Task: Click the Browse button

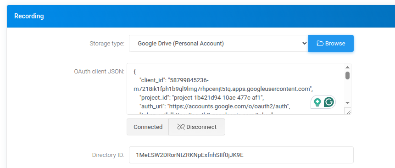Action: [331, 43]
